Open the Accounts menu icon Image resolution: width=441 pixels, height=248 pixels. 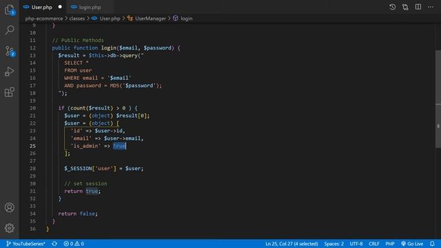tap(10, 207)
